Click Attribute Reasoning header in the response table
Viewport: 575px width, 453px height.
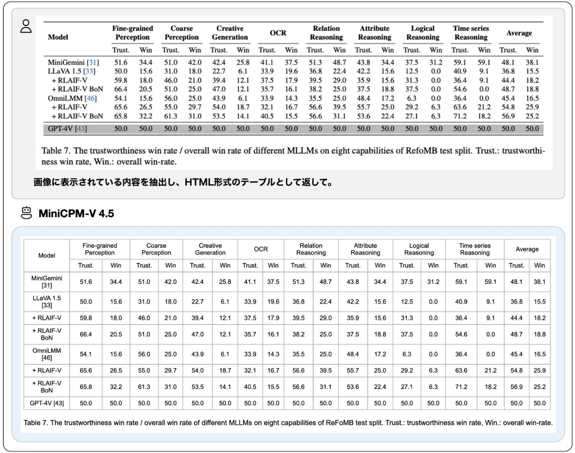click(x=366, y=249)
